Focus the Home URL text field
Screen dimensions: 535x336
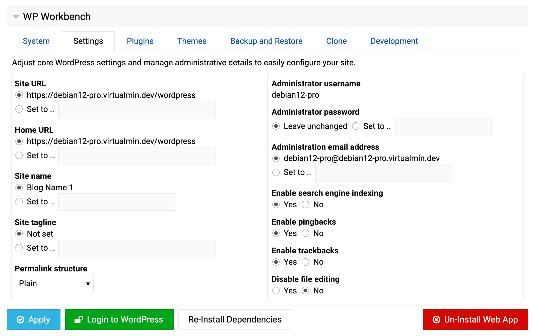coord(137,156)
